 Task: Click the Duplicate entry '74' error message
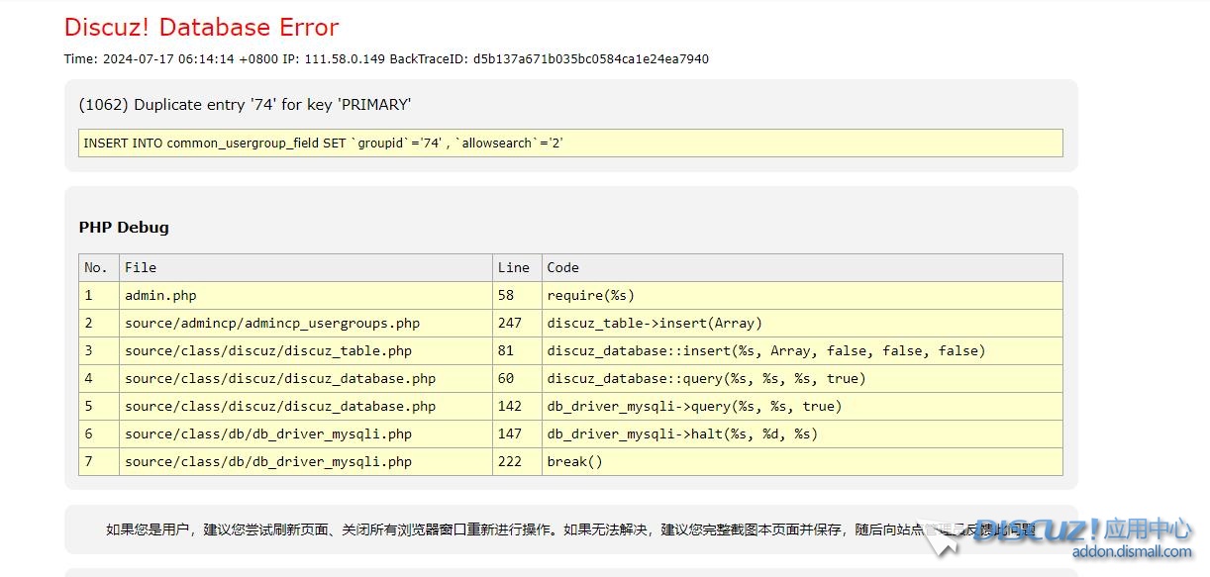[x=245, y=105]
